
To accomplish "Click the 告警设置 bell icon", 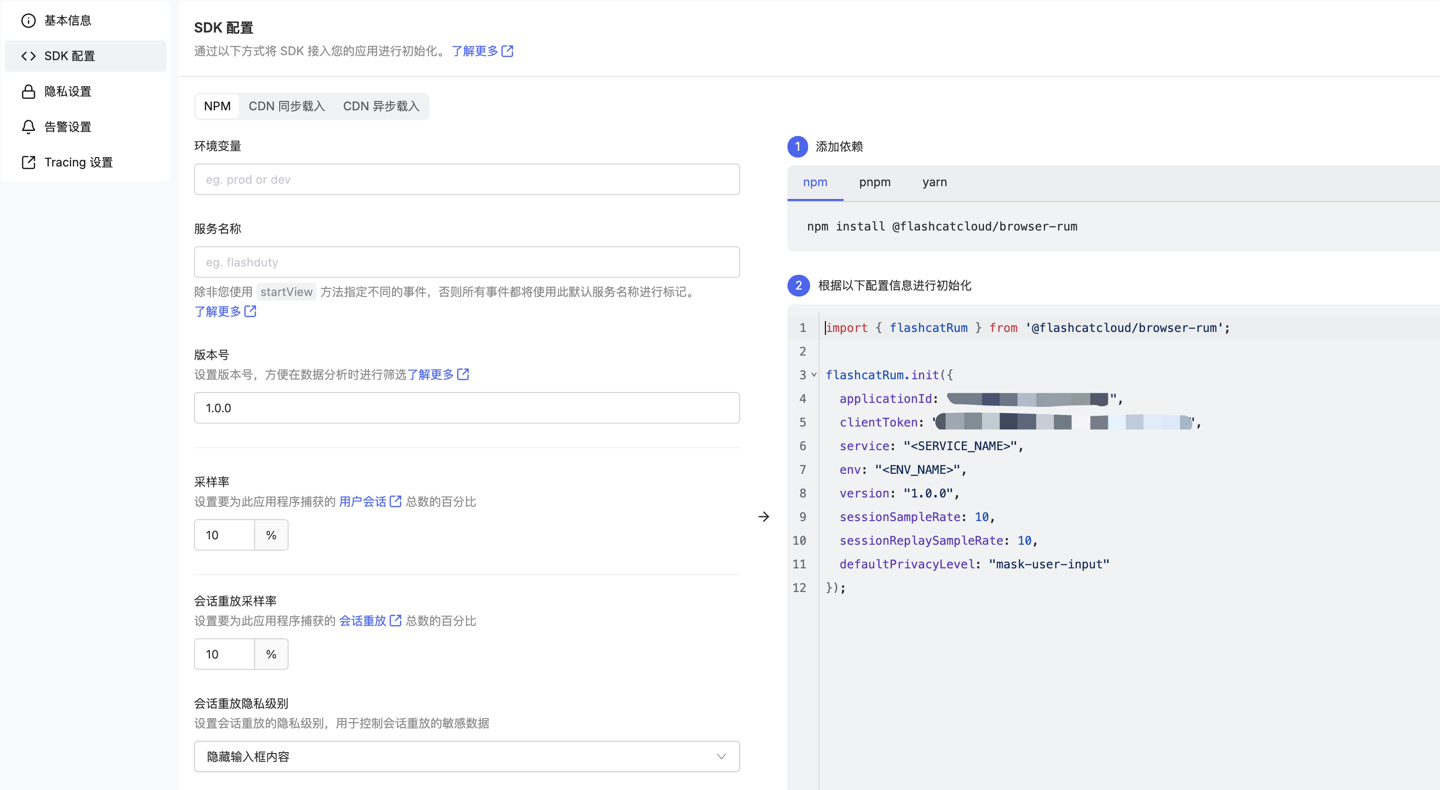I will [x=28, y=127].
